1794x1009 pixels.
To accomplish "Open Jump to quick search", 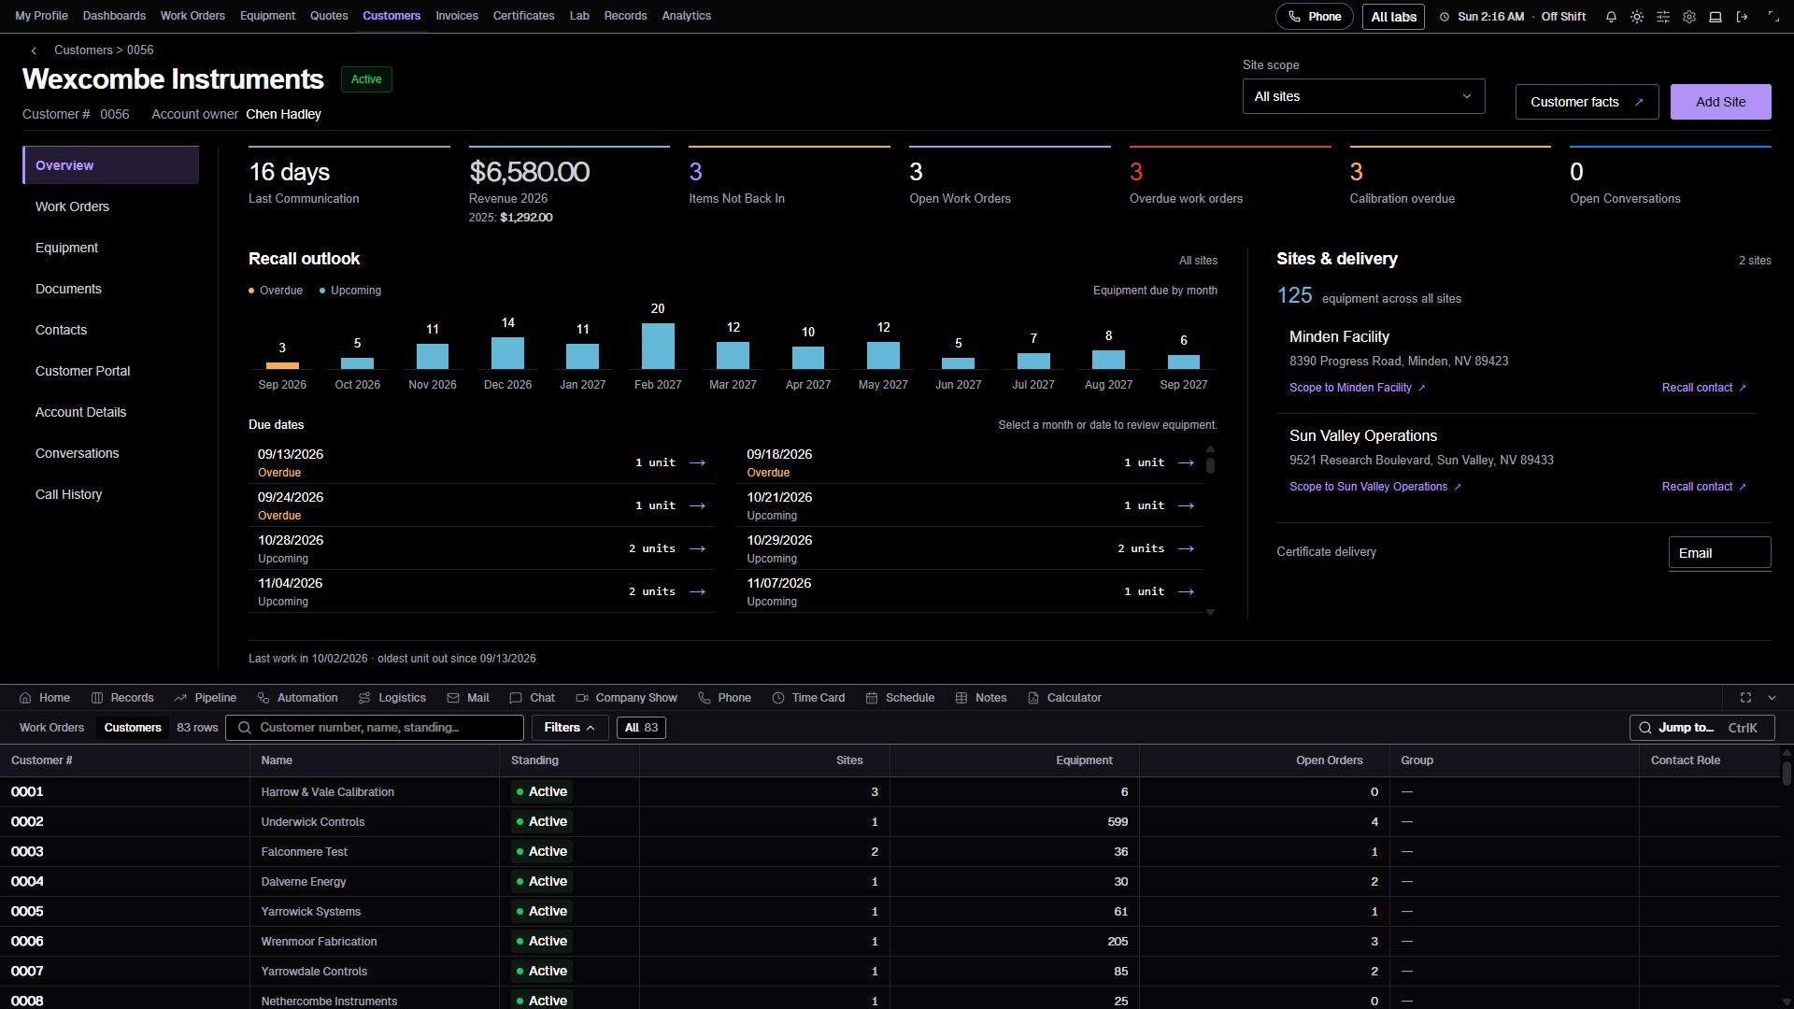I will click(x=1701, y=728).
